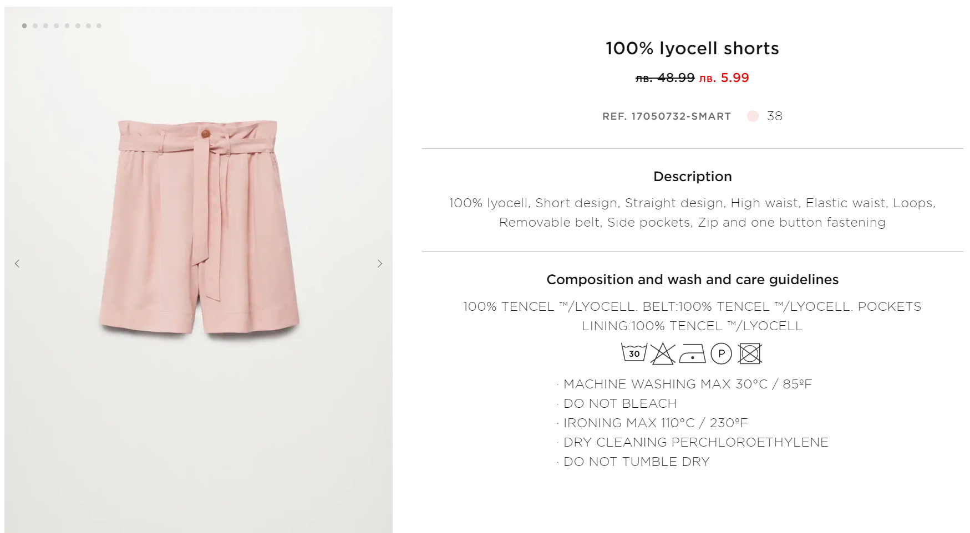Open the pink shorts product image

pyautogui.click(x=199, y=227)
